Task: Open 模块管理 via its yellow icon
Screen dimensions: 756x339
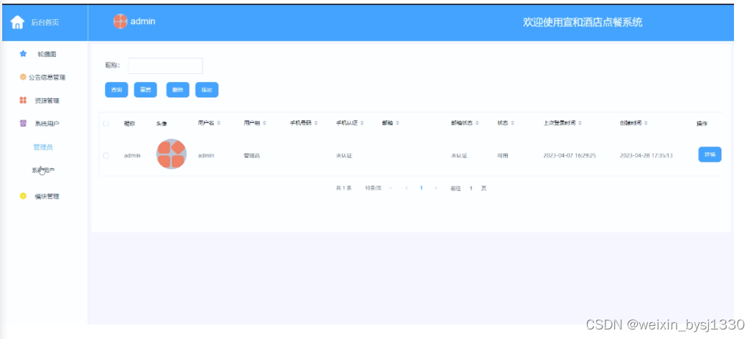Action: coord(23,196)
